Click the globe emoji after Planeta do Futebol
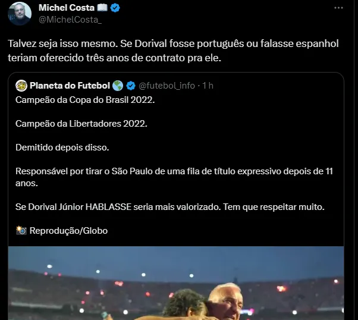This screenshot has width=358, height=320. click(x=118, y=86)
